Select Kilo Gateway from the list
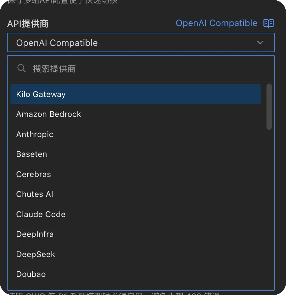This screenshot has width=286, height=295. click(x=136, y=94)
